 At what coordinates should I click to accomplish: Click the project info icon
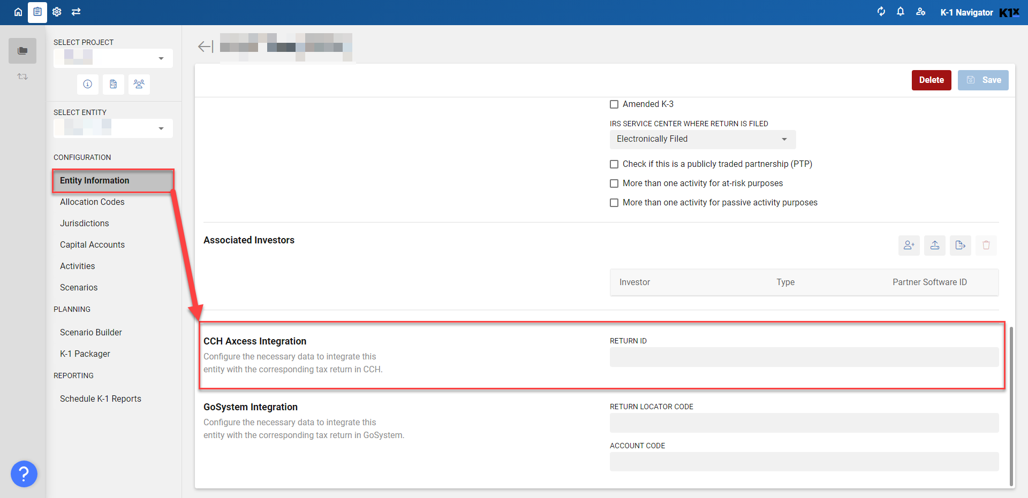[88, 84]
